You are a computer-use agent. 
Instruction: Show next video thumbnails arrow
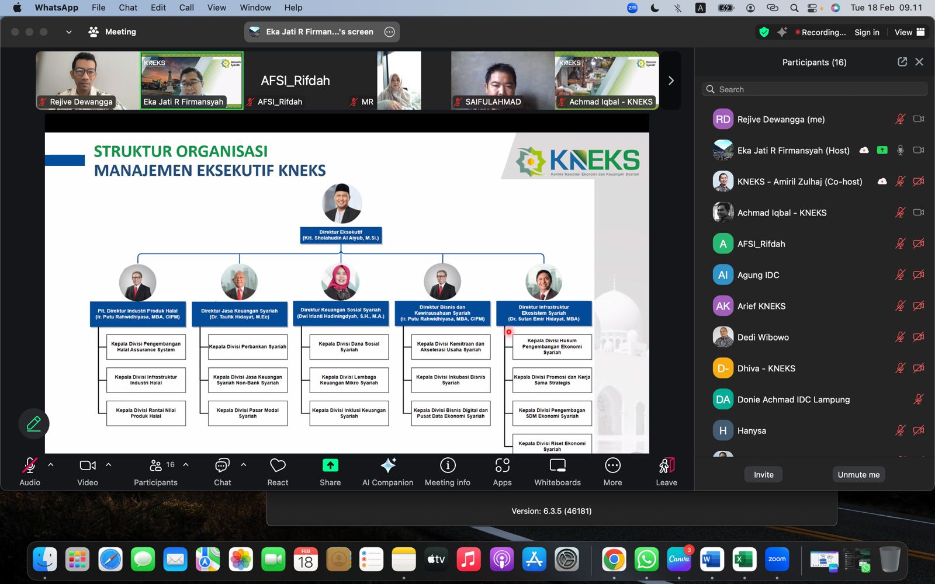[671, 81]
